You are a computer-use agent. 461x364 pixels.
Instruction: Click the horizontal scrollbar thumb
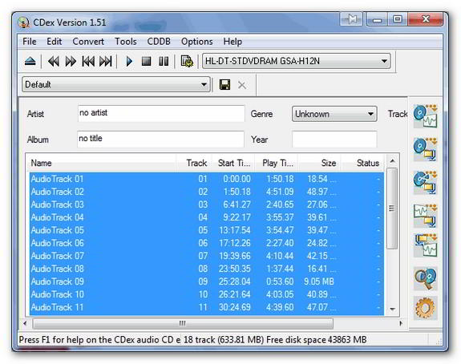point(183,323)
